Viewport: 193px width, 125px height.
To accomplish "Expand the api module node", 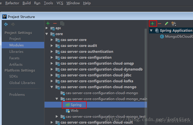I will pos(47,28).
